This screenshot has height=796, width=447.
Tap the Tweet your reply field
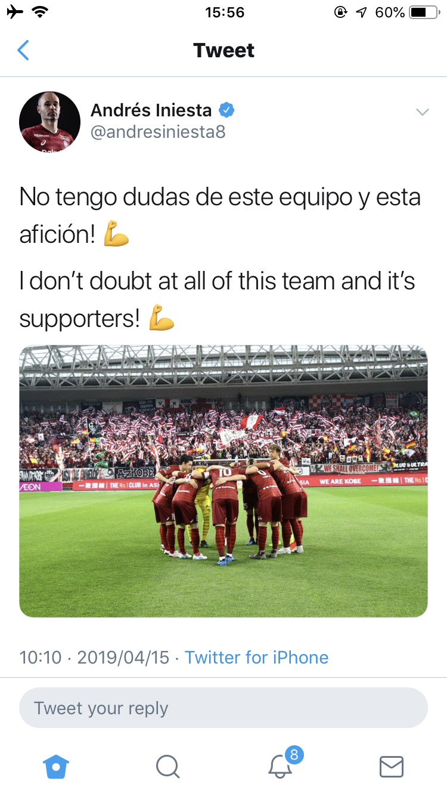tap(223, 708)
